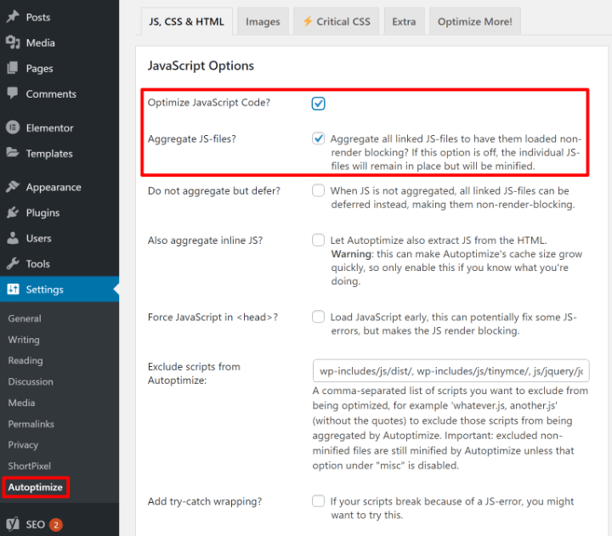Click the Plugins plug icon

tap(13, 212)
